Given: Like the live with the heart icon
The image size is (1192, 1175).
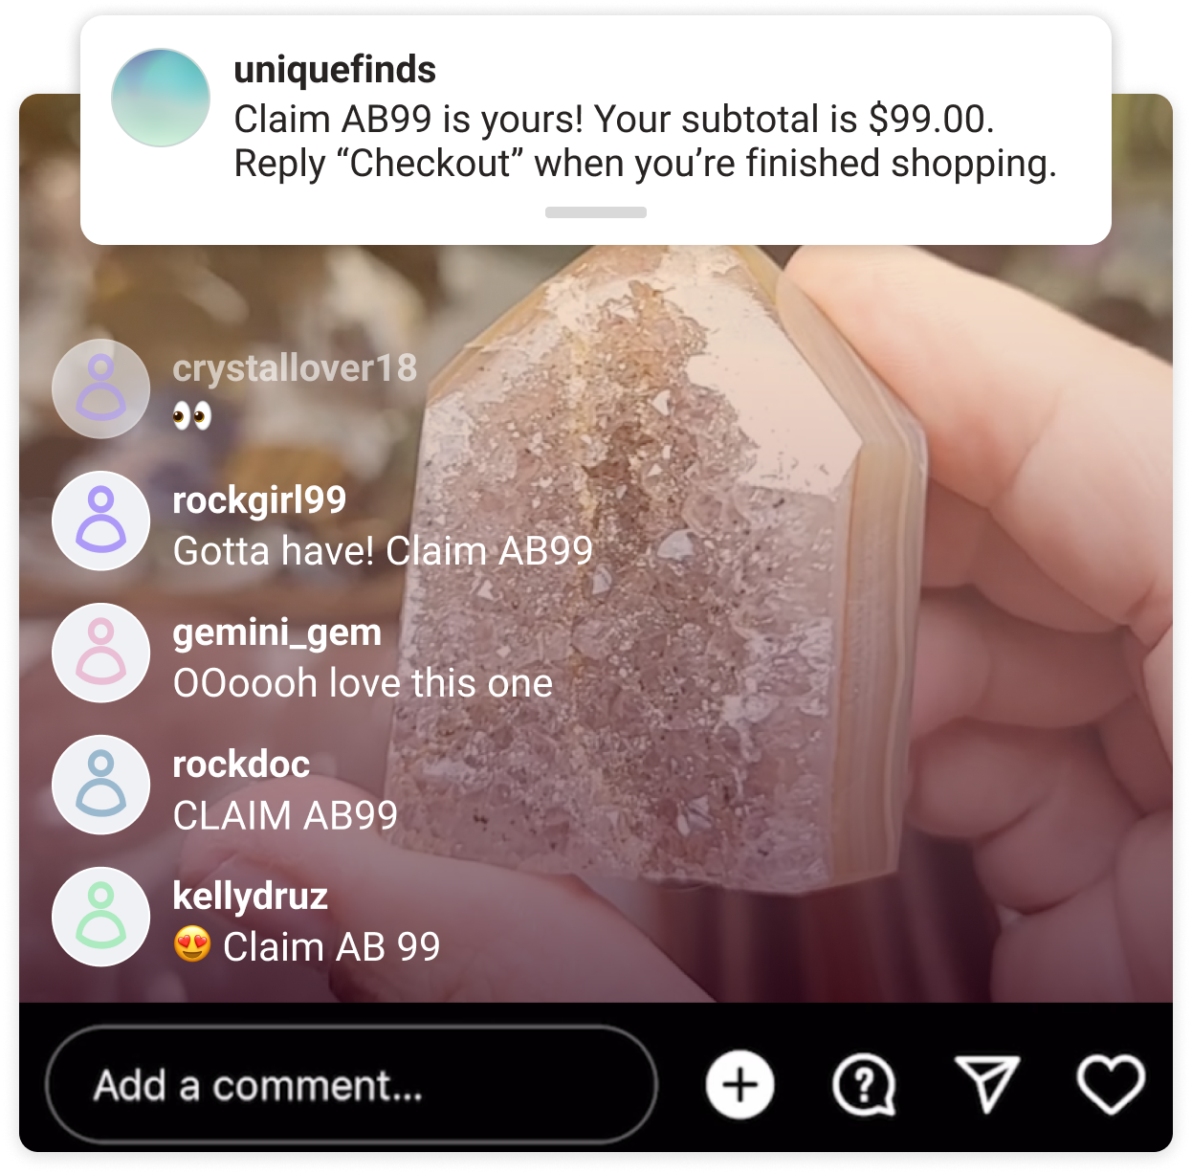Looking at the screenshot, I should tap(1111, 1085).
